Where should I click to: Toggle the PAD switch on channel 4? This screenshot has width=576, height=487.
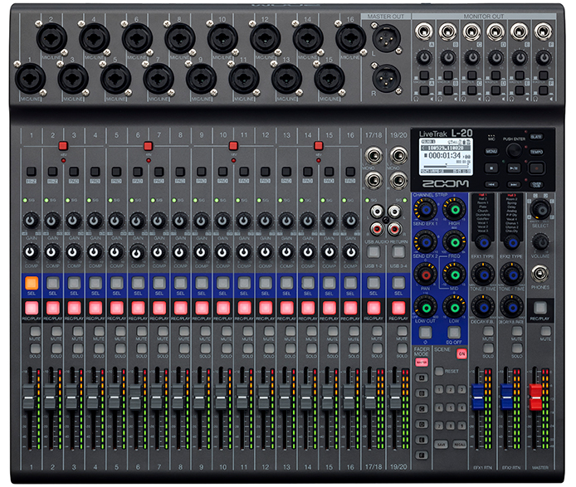[x=95, y=172]
